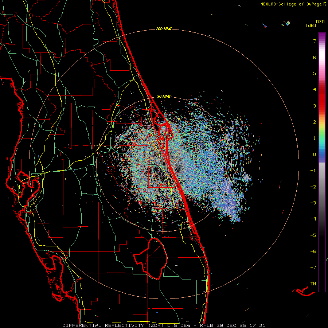Pick the purple top segment of the color bar
Viewport: 328px width, 328px height.
[322, 36]
